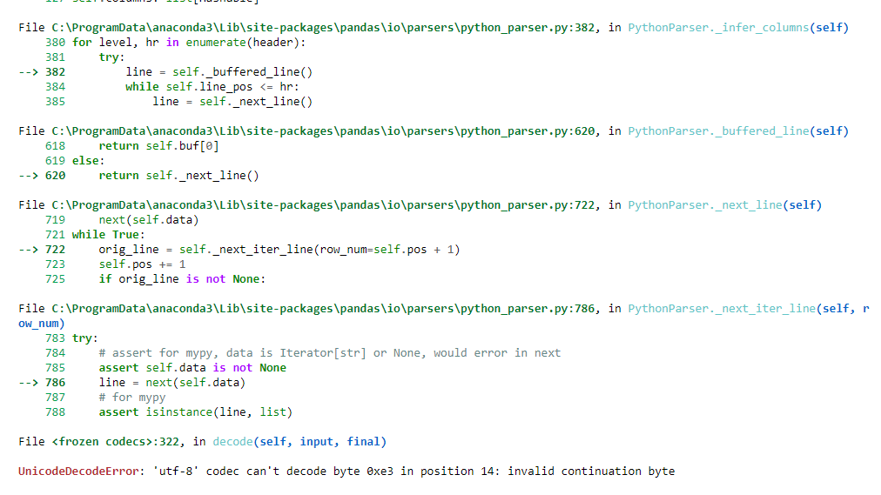Click line 783 'try:' statement
The image size is (881, 495).
pyautogui.click(x=84, y=338)
